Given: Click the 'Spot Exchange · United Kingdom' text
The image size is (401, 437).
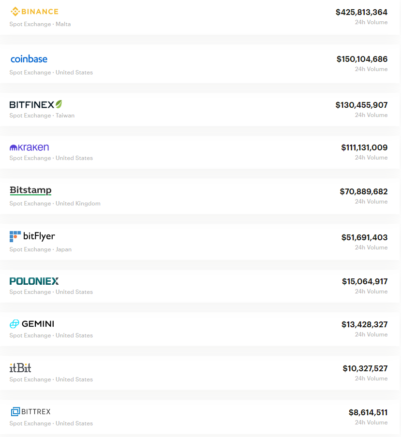Looking at the screenshot, I should (x=55, y=204).
